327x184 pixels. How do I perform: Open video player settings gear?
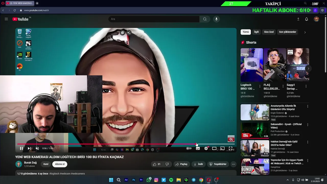[206, 148]
